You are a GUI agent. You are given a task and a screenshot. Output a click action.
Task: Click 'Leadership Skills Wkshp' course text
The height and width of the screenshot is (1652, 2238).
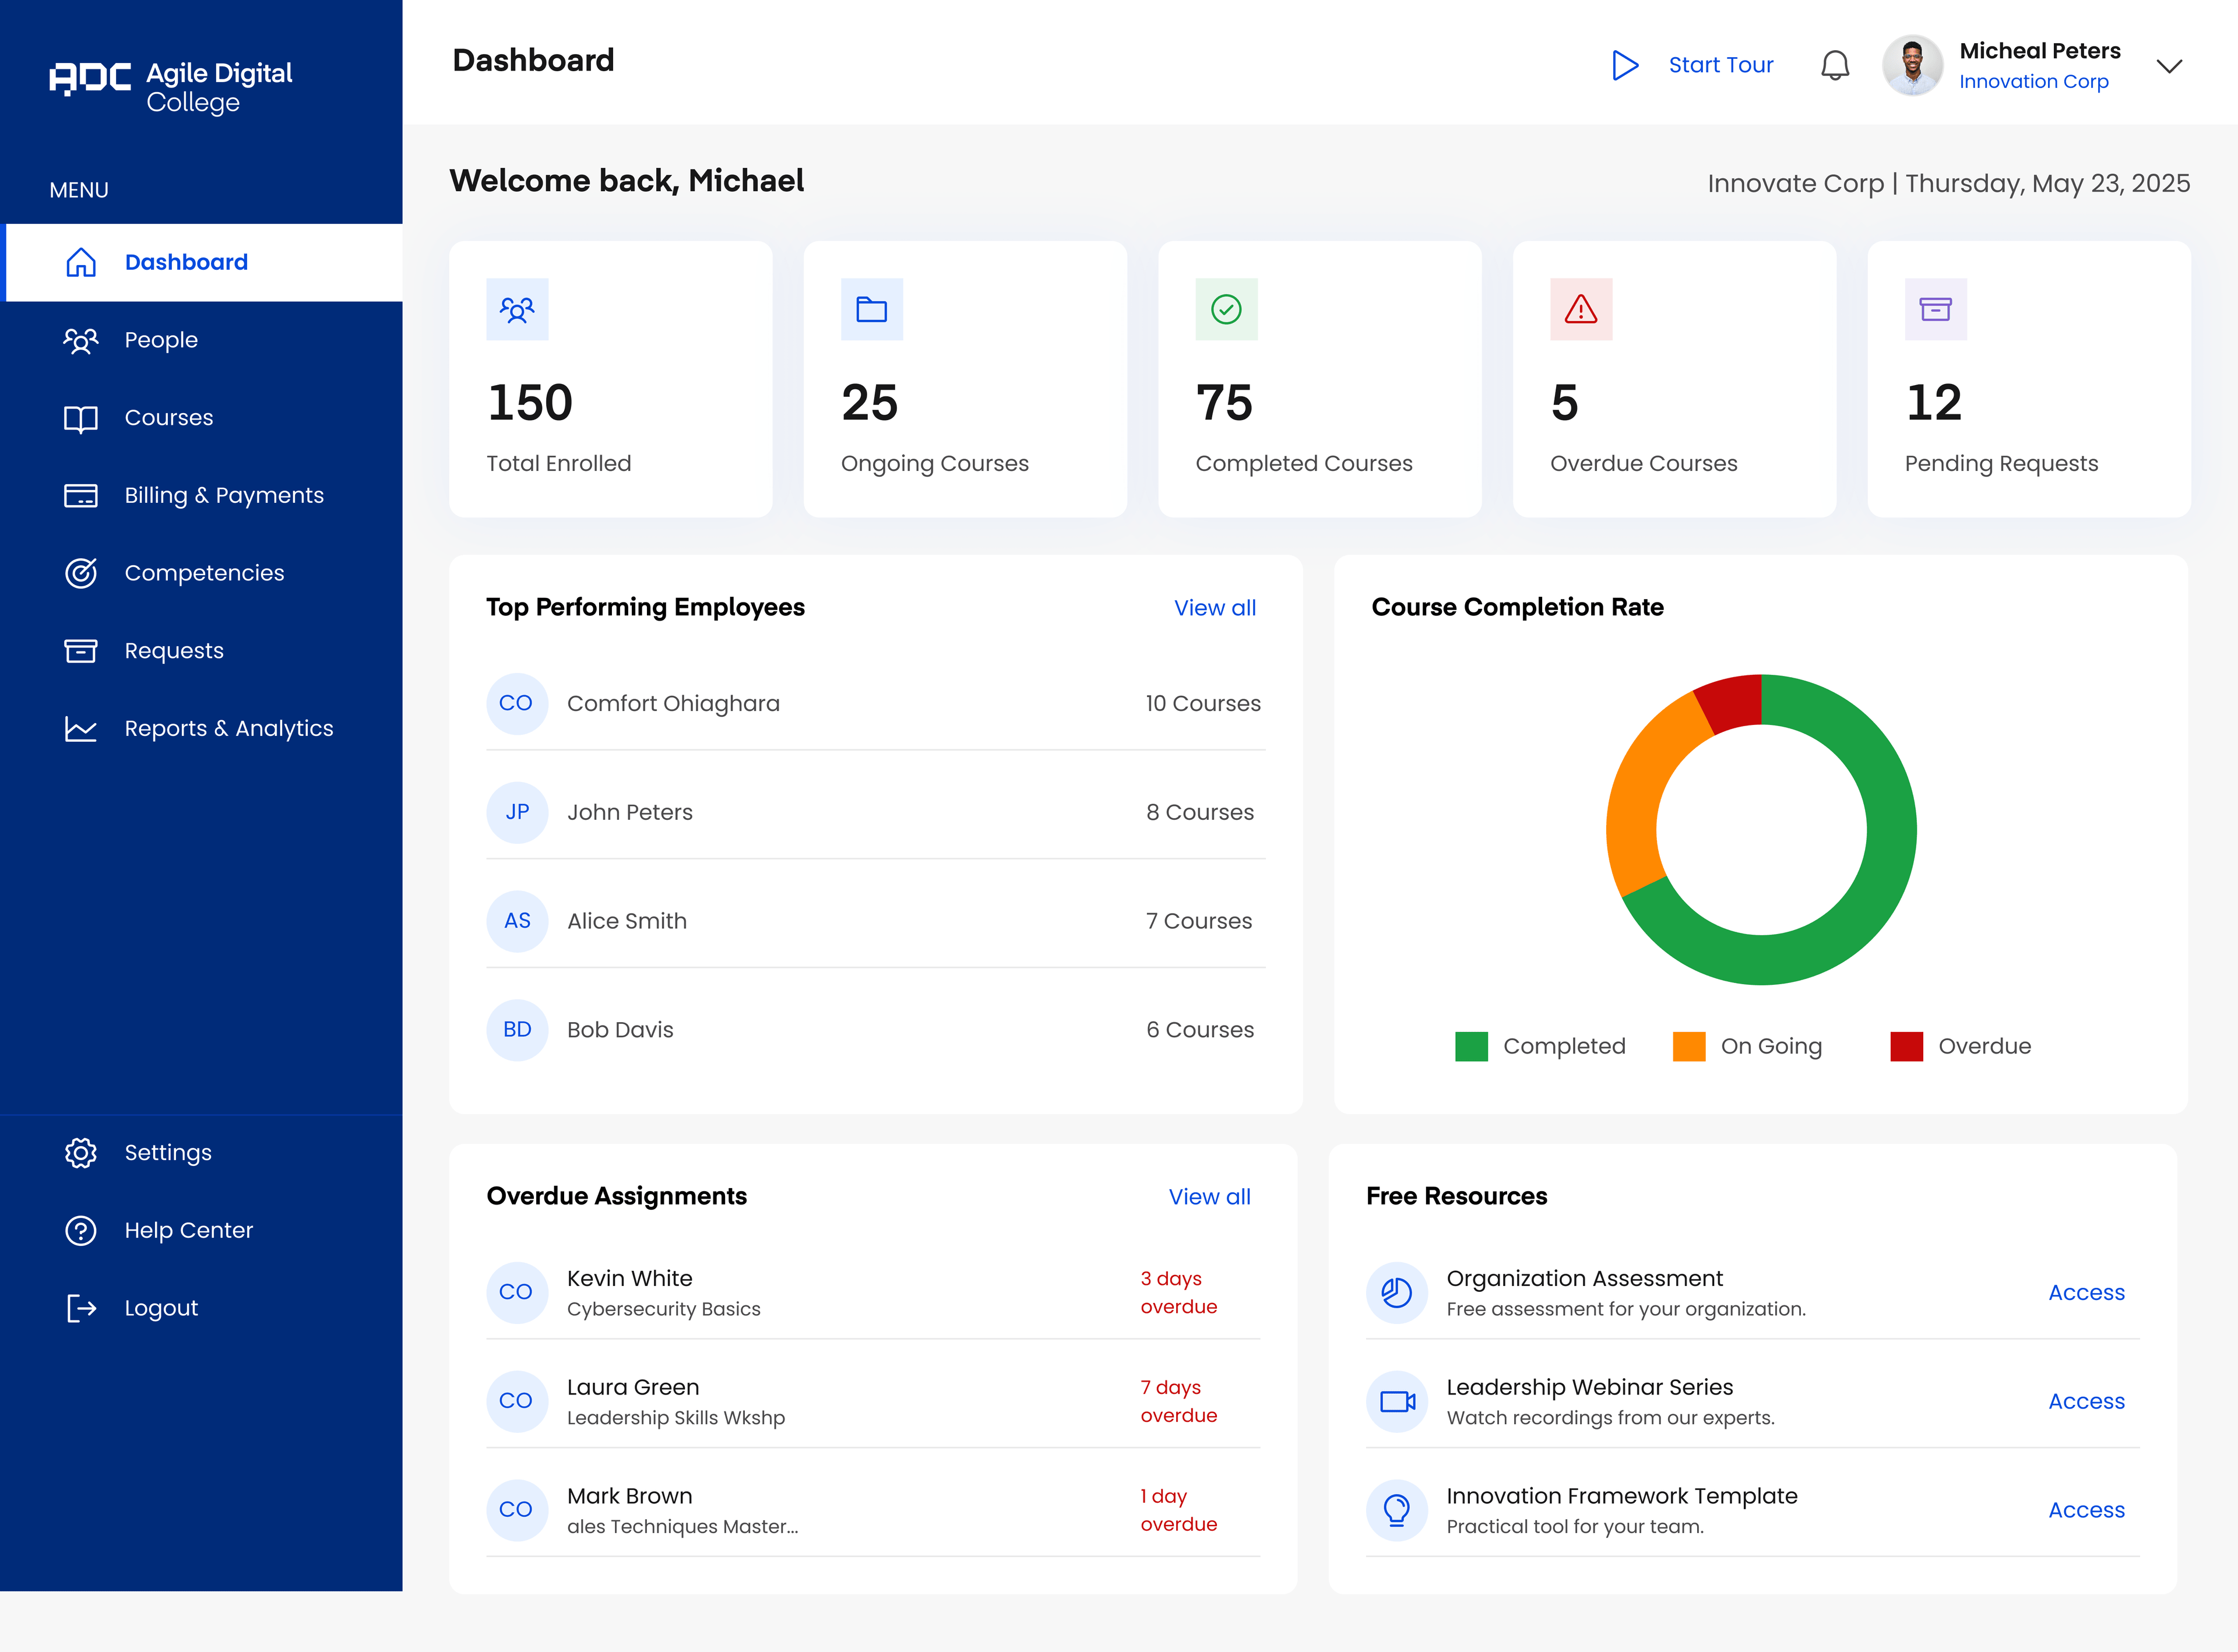pos(676,1418)
